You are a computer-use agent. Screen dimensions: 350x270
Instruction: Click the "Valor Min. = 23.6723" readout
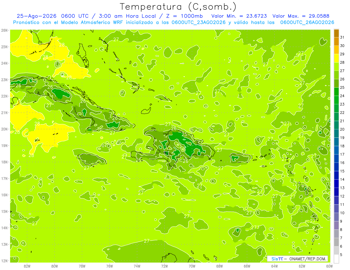point(239,16)
